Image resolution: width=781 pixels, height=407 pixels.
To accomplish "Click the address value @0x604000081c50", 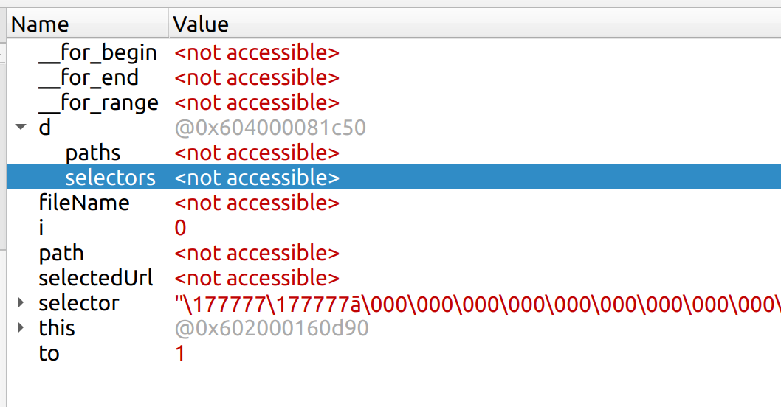I will coord(270,128).
